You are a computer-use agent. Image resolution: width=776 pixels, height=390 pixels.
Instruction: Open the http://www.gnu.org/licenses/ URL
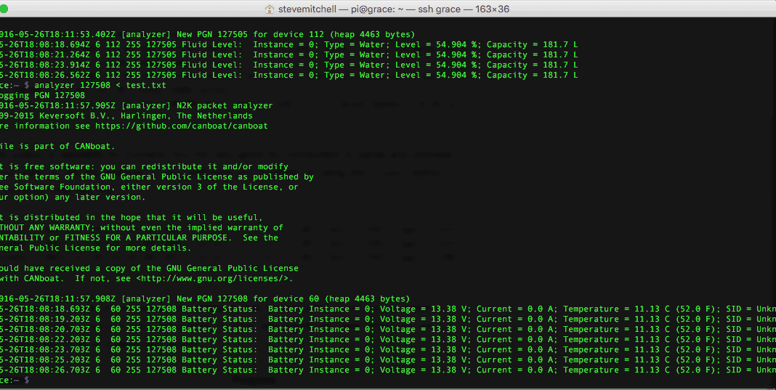point(215,278)
